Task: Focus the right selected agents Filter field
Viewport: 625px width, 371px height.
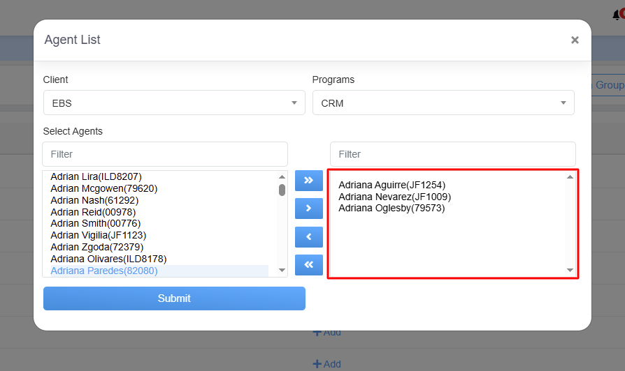Action: coord(452,154)
